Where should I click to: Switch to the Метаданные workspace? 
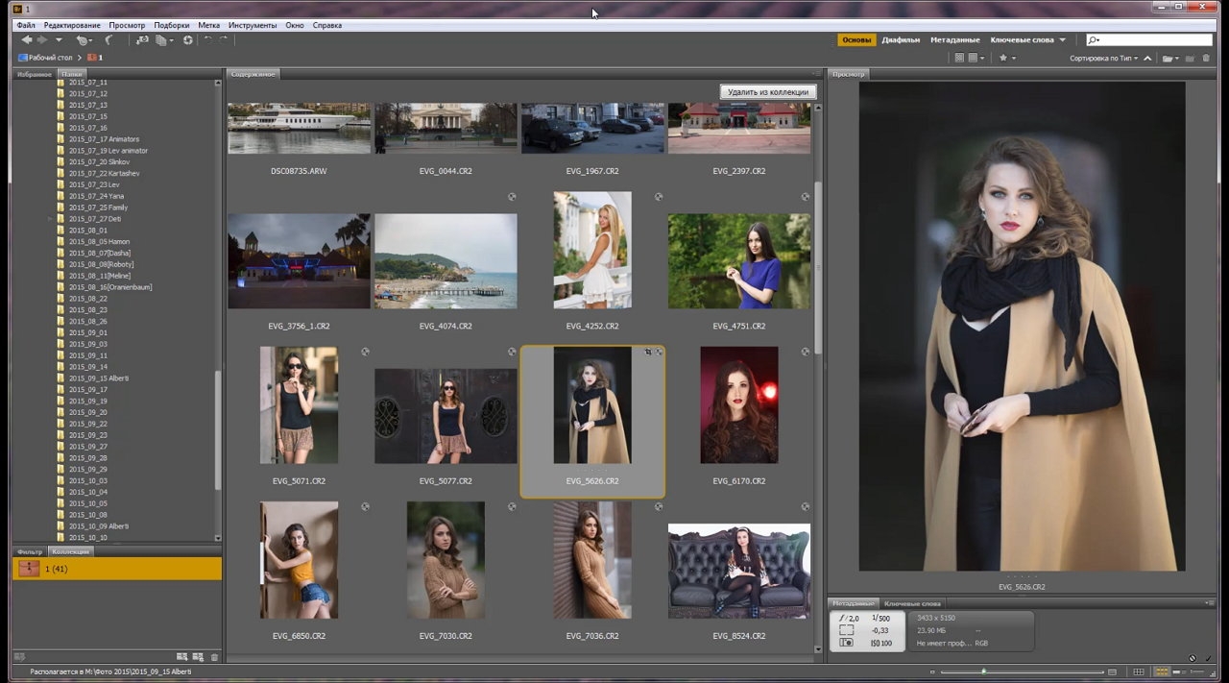pyautogui.click(x=955, y=40)
